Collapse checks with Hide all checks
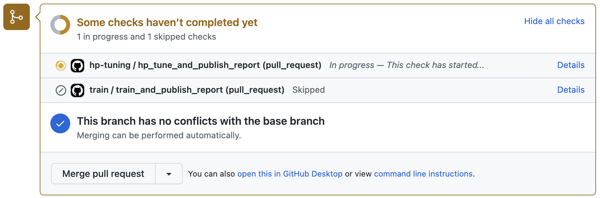The height and width of the screenshot is (198, 600). 554,21
